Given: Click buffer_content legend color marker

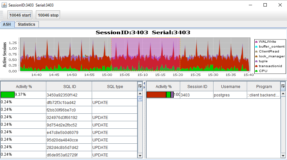Looking at the screenshot, I should [256, 47].
